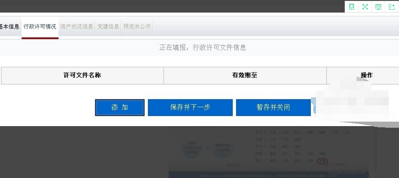
Task: Click the green mobile device view icon
Action: [352, 6]
